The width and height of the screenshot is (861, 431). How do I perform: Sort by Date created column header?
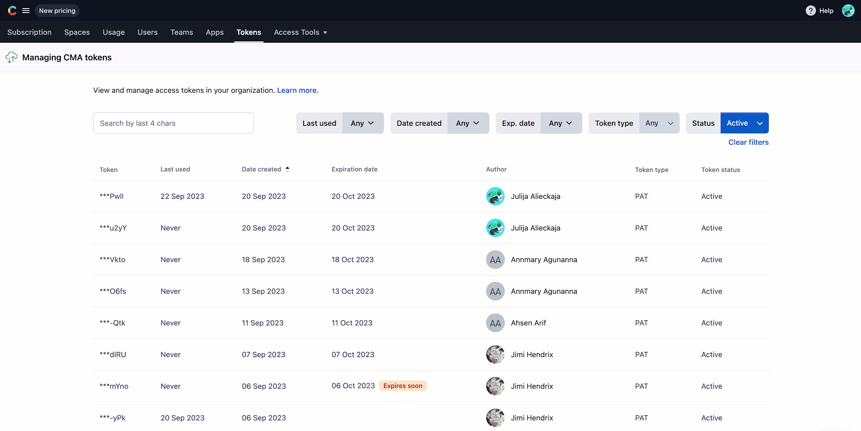coord(261,169)
